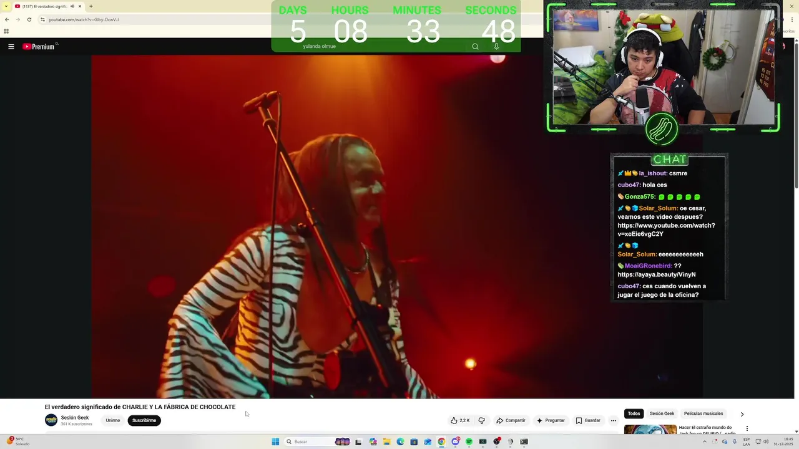This screenshot has height=449, width=799.
Task: Subscribe with the Suscribirme button
Action: [x=144, y=420]
